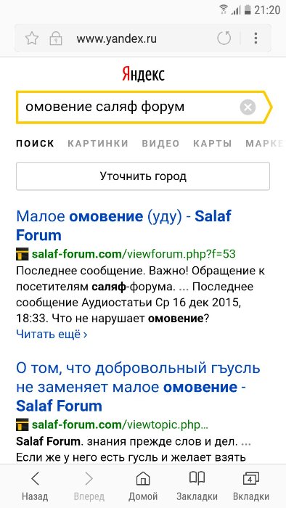Reload the page with refresh icon
This screenshot has height=508, width=286.
click(224, 38)
